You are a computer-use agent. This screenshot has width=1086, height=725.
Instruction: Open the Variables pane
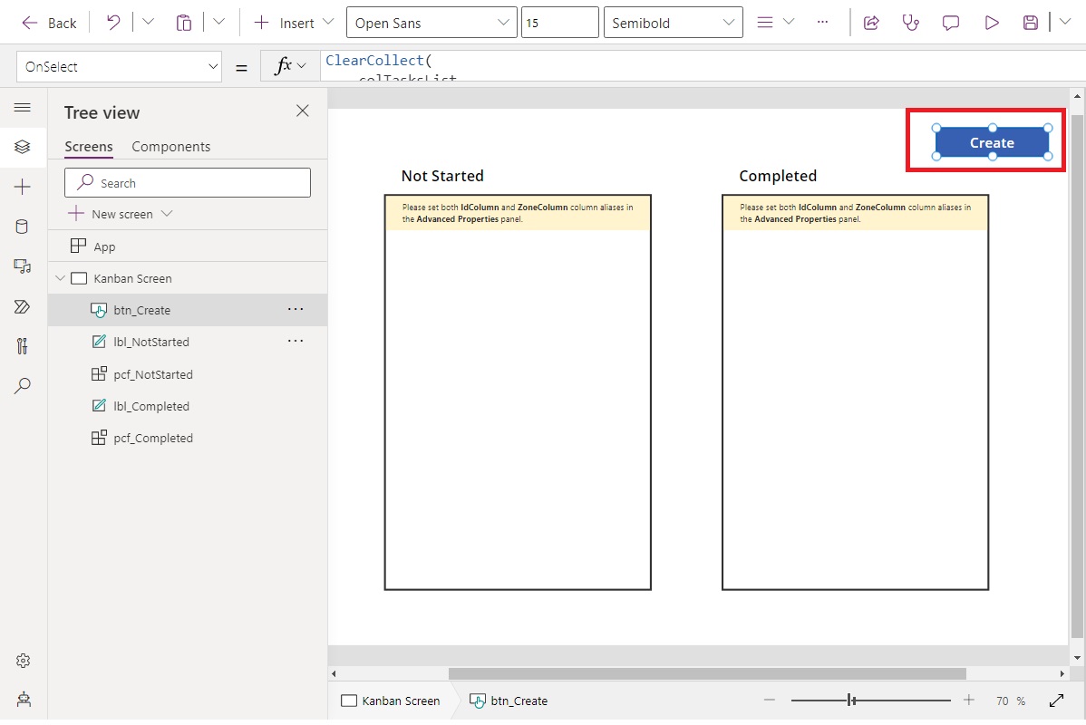[x=23, y=346]
